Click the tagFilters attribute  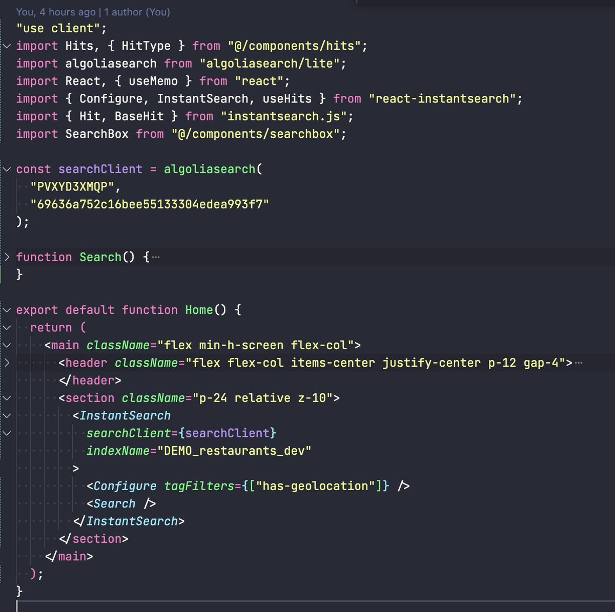coord(199,486)
